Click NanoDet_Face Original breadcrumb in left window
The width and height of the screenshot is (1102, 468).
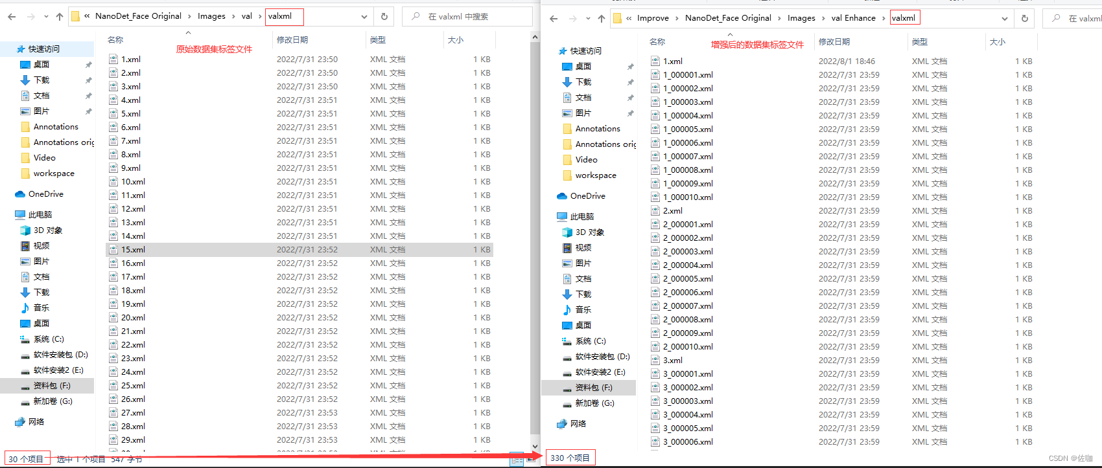138,16
